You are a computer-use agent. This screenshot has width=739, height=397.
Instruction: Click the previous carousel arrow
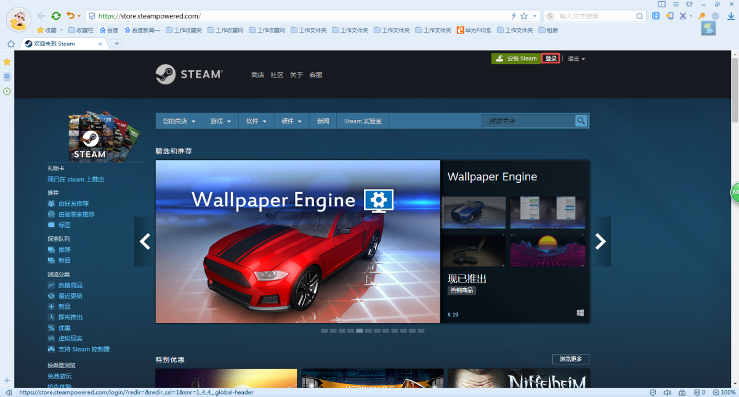(x=145, y=241)
